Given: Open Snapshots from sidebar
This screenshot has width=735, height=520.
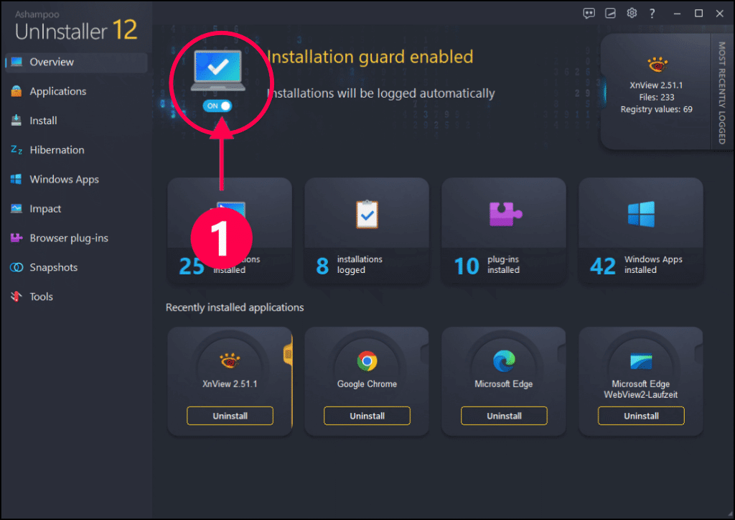Looking at the screenshot, I should (x=53, y=267).
